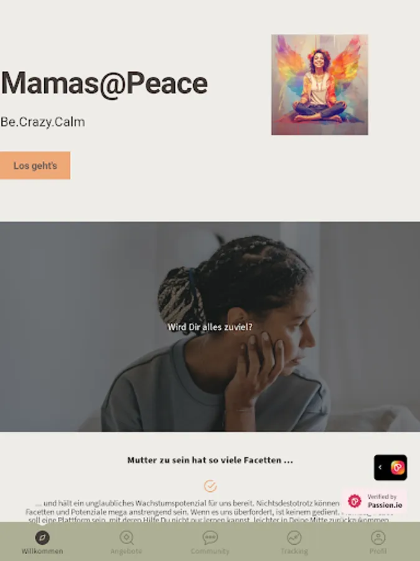420x561 pixels.
Task: Open the Angebote search icon
Action: (126, 537)
